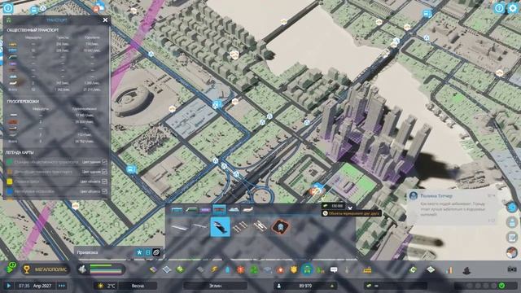Open the help question mark icon

pos(499,8)
